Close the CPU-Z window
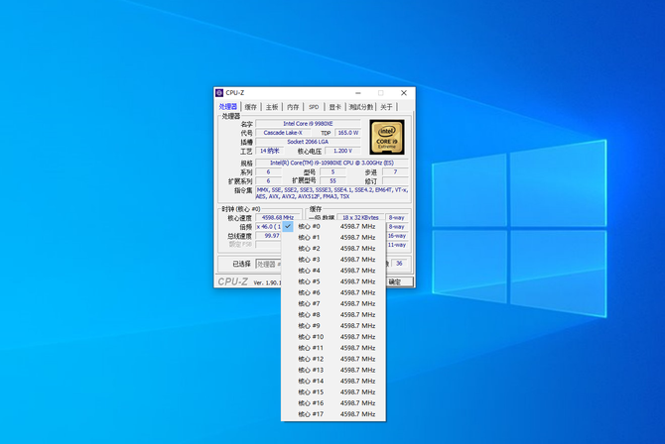 pos(404,93)
